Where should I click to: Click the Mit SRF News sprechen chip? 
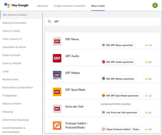point(118,45)
